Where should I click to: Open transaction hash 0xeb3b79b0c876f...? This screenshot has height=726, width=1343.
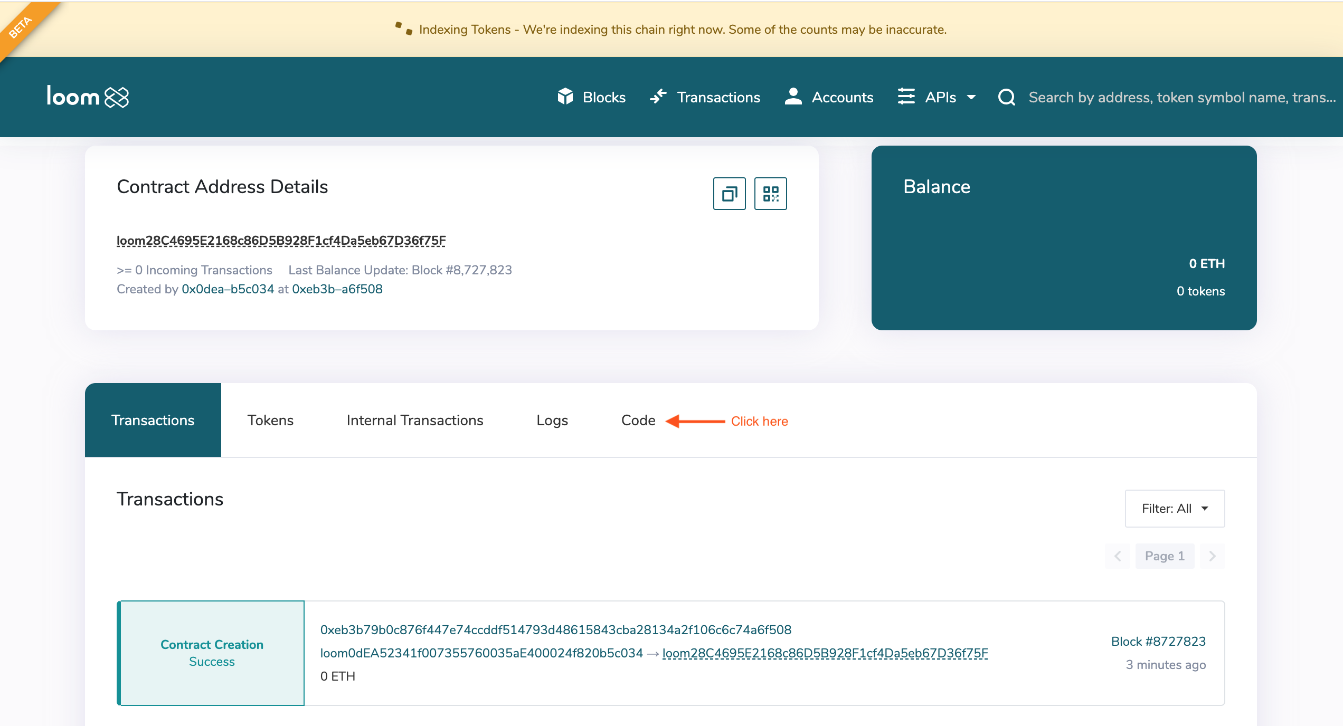coord(556,630)
